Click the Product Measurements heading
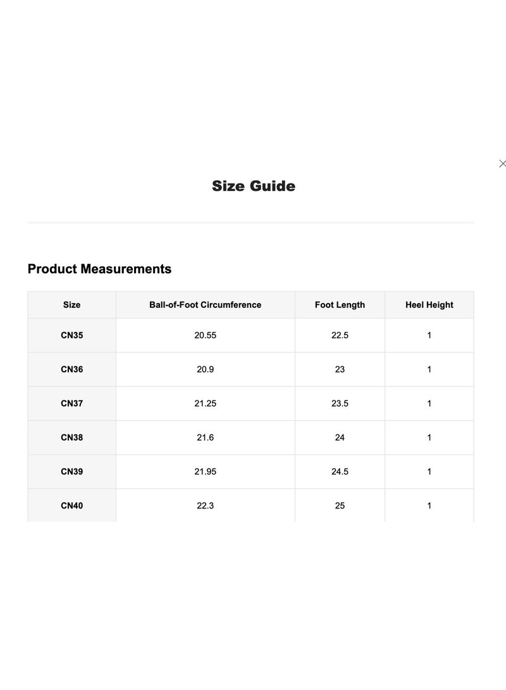This screenshot has height=690, width=506. pos(99,269)
